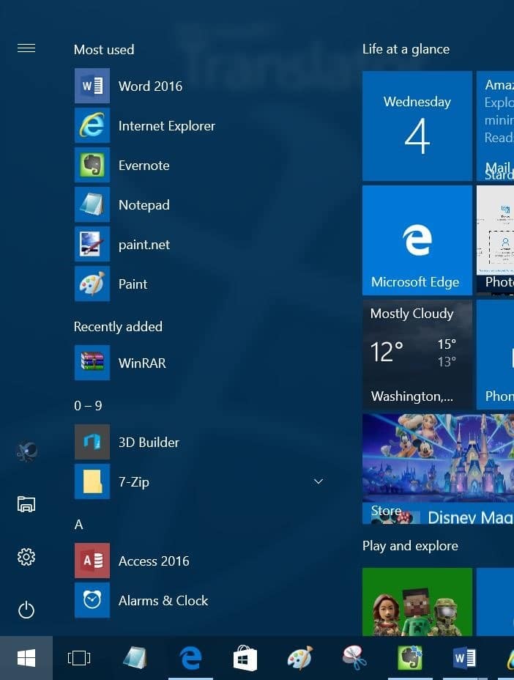The width and height of the screenshot is (514, 680).
Task: Open File Explorer from Start sidebar
Action: (26, 504)
